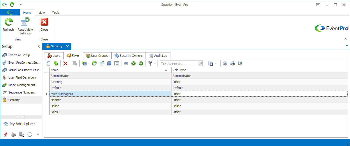Sort by the Role Type column header
The width and height of the screenshot is (350, 146).
259,70
